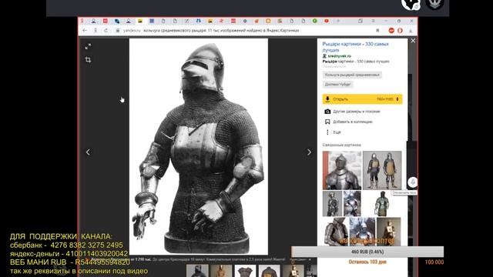The height and width of the screenshot is (277, 493).
Task: Open the 760×1185 image size dropdown
Action: click(388, 99)
